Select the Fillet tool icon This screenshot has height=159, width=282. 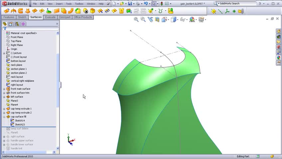78,11
